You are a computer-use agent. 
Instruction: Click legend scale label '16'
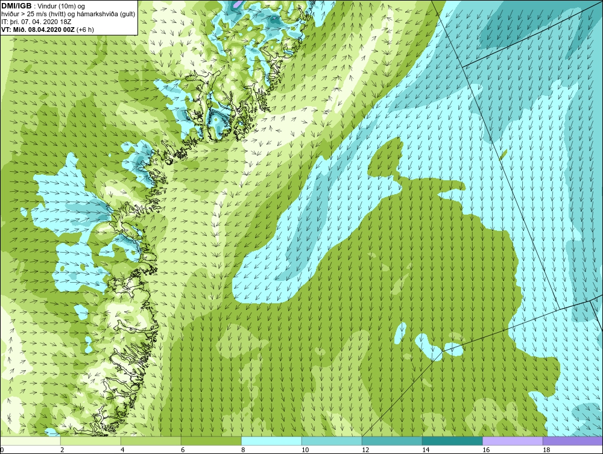[486, 450]
